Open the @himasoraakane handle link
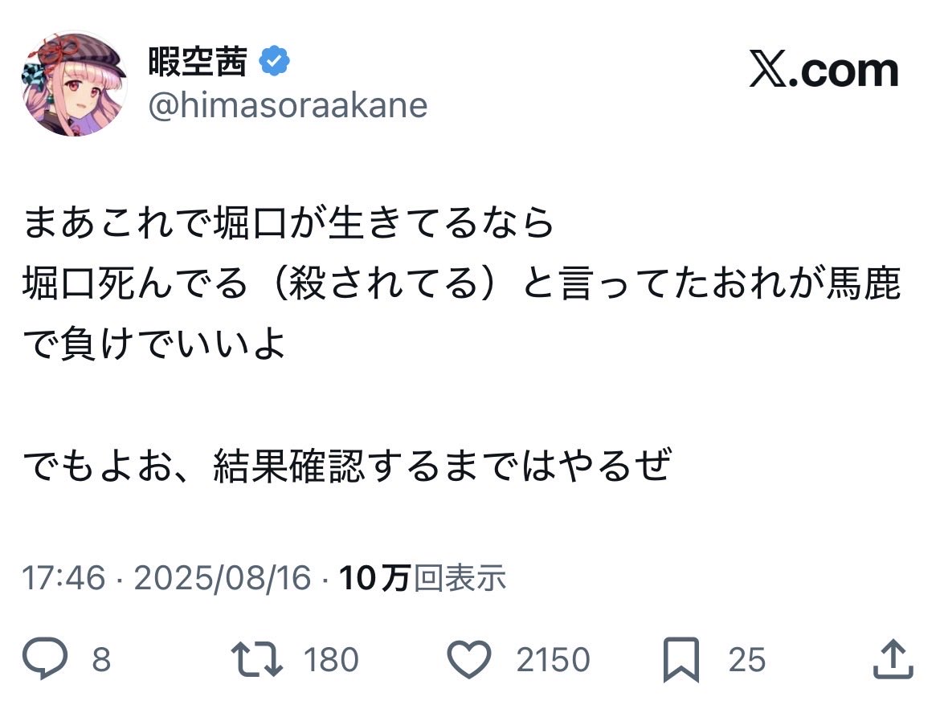Viewport: 940px width, 725px height. pos(288,105)
